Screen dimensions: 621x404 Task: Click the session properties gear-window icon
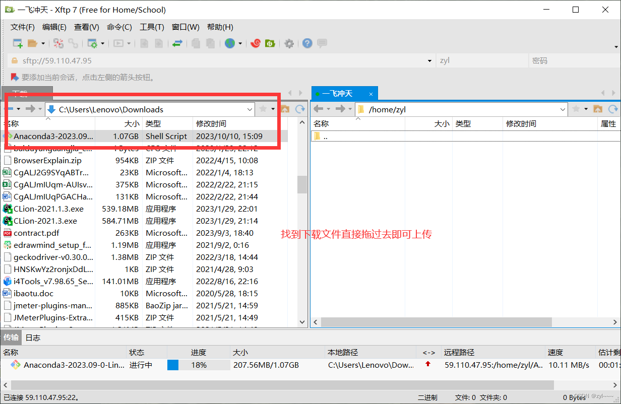(x=92, y=43)
